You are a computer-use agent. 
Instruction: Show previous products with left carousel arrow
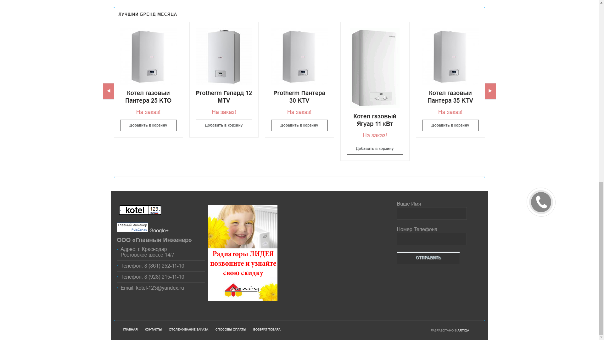point(109,91)
